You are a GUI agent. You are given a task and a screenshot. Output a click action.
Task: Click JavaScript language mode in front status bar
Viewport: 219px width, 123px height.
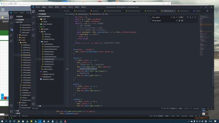coord(196,109)
